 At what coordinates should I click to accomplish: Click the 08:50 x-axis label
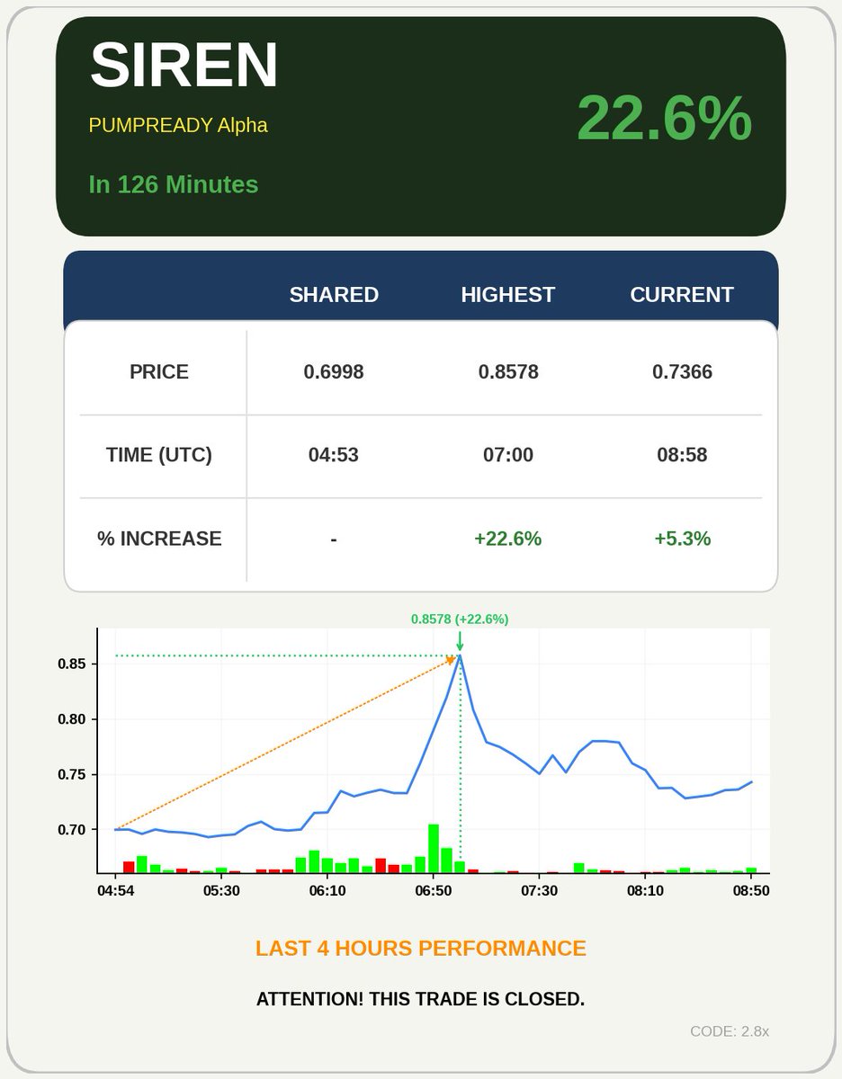click(751, 890)
